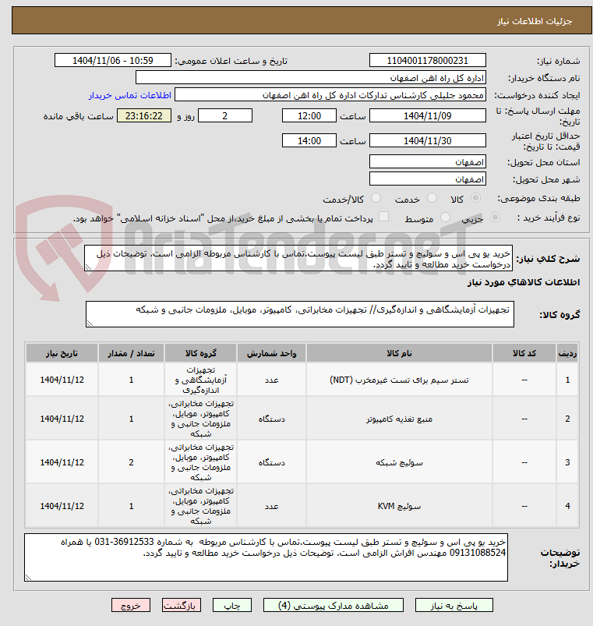The image size is (593, 626).
Task: Click the requester field محمود جلیلی
Action: [330, 95]
